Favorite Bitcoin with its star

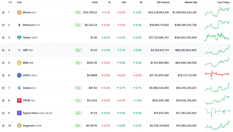coord(3,12)
